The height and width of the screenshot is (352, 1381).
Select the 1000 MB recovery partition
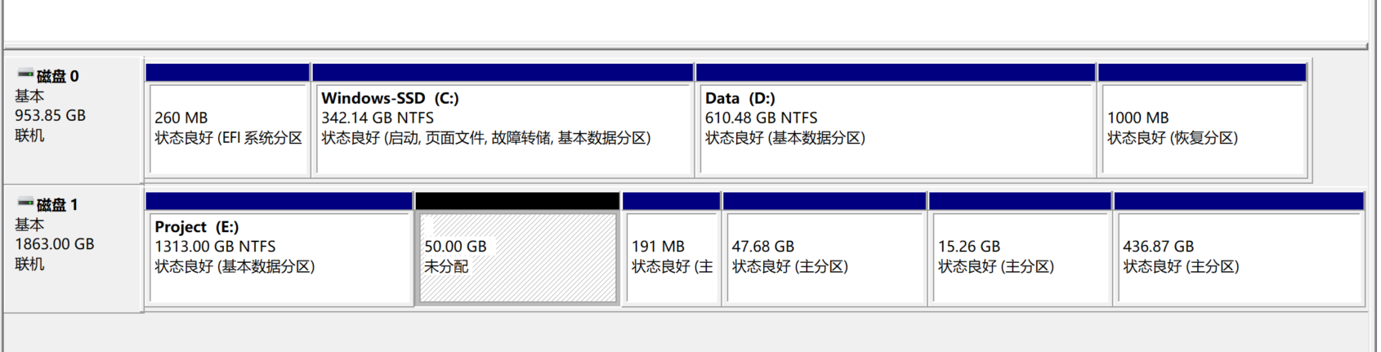coord(1202,128)
